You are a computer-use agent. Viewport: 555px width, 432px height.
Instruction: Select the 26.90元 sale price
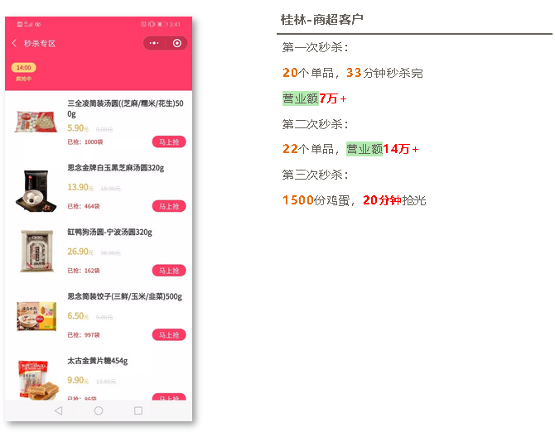click(x=80, y=252)
